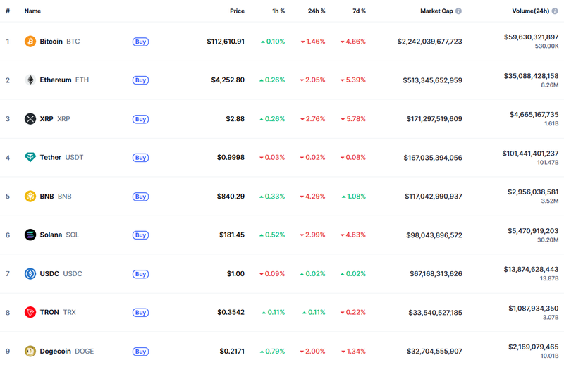Viewport: 564px width, 367px height.
Task: Sort by the 24h % column header
Action: tap(317, 11)
